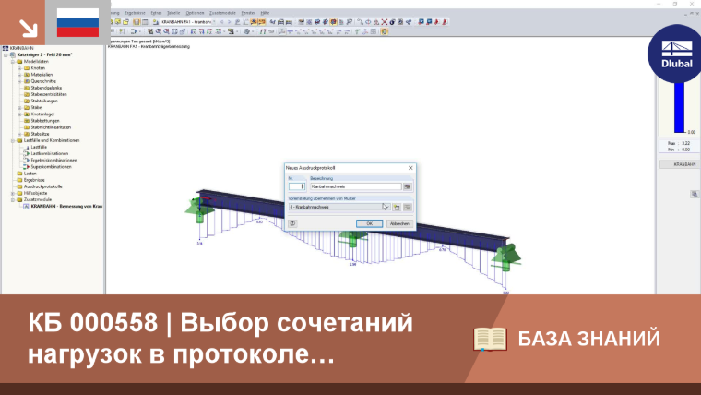Click the Russian flag icon
The height and width of the screenshot is (395, 701).
77,22
